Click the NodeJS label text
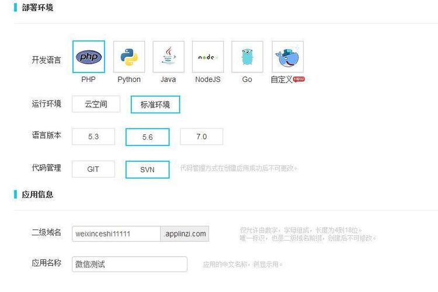The height and width of the screenshot is (292, 438). (x=208, y=79)
